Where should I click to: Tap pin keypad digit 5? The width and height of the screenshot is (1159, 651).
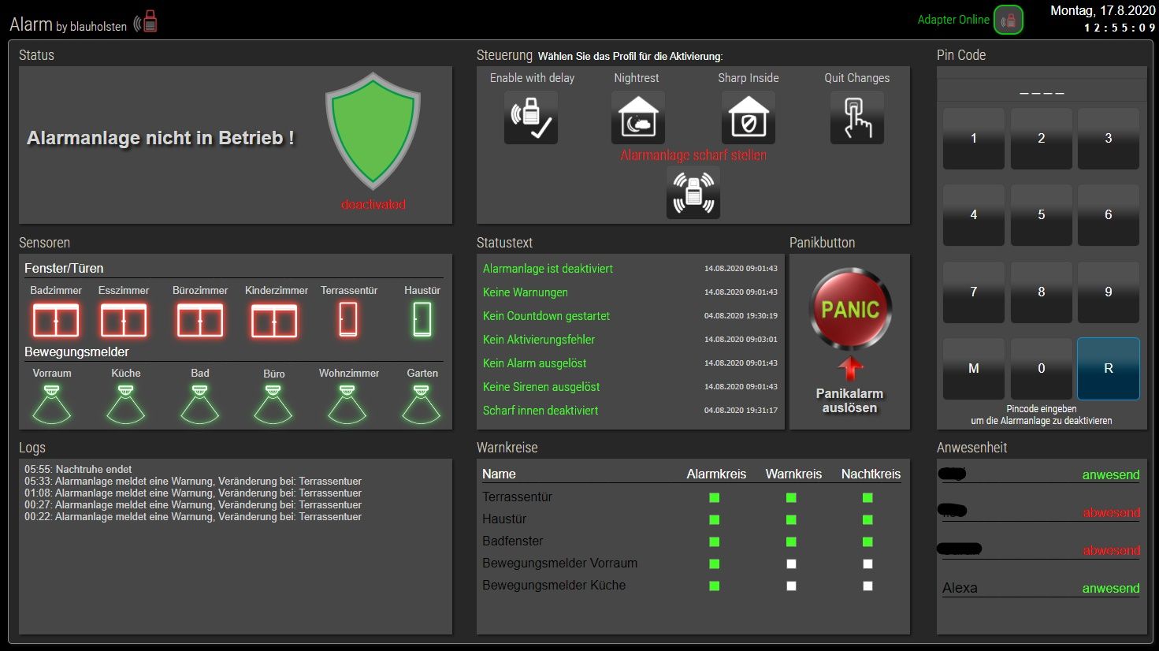[1042, 214]
